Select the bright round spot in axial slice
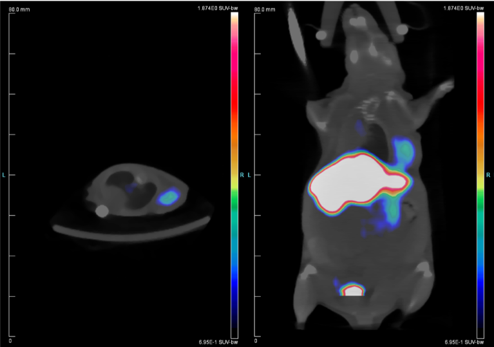This screenshot has height=347, width=494. 100,210
